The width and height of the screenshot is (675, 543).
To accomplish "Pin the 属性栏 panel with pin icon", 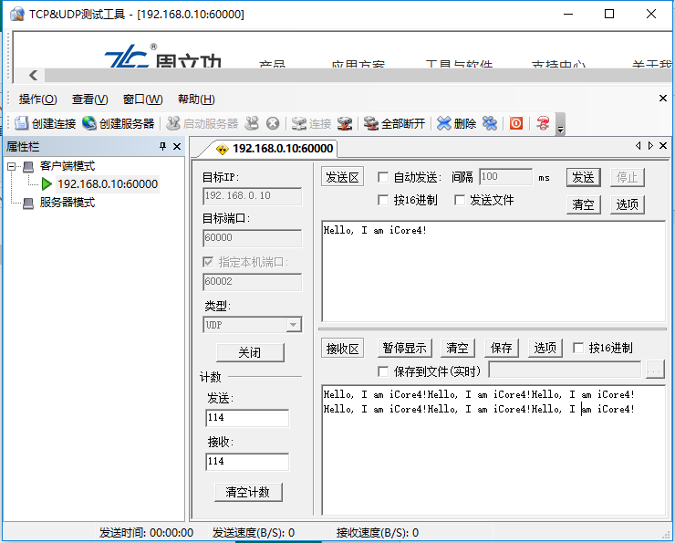I will 163,147.
